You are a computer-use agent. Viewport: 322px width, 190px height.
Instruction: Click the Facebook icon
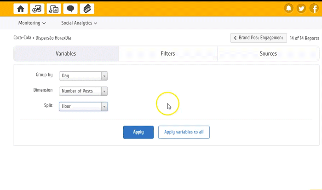[x=314, y=8]
